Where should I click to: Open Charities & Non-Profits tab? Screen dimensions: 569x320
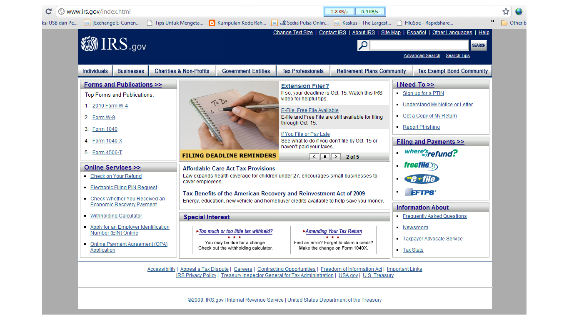(x=182, y=71)
